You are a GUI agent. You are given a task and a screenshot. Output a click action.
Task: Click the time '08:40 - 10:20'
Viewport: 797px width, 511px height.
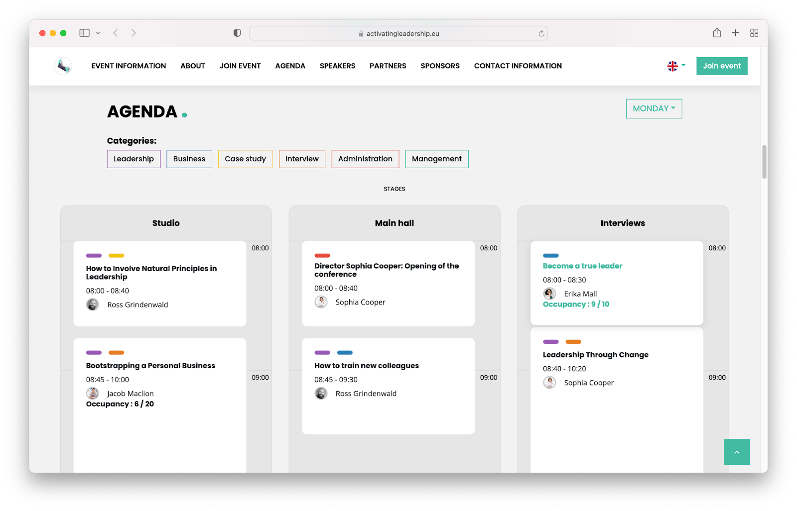[564, 369]
